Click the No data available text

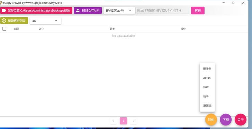coord(124,36)
